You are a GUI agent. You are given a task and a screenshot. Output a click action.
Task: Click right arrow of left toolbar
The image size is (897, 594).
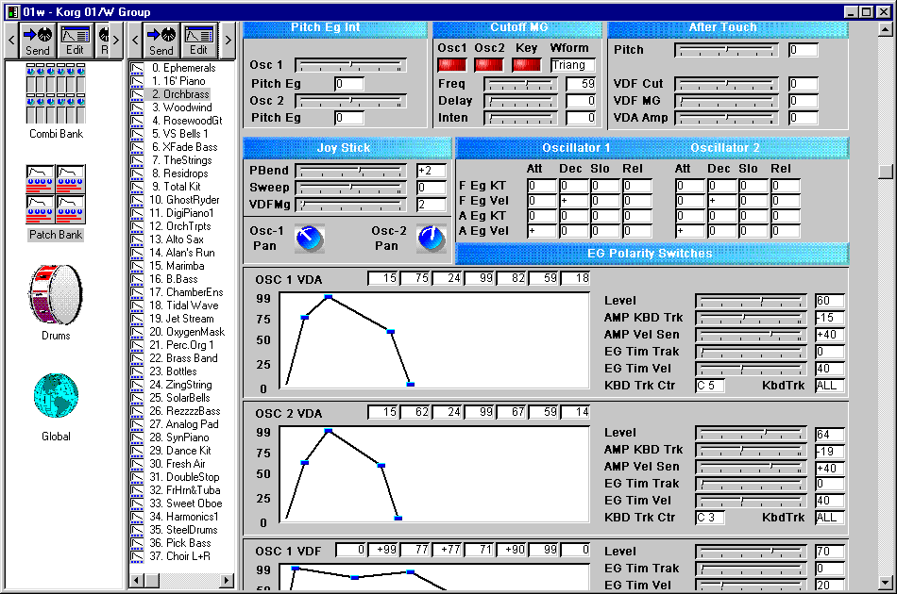[x=116, y=40]
